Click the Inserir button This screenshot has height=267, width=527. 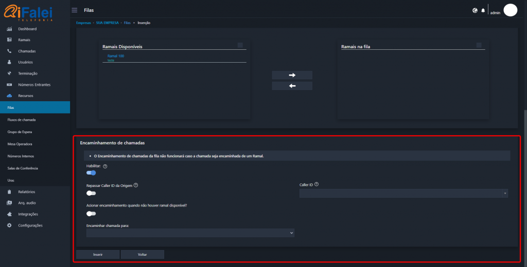point(98,254)
